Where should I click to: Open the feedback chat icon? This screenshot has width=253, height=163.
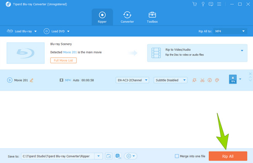click(x=211, y=4)
